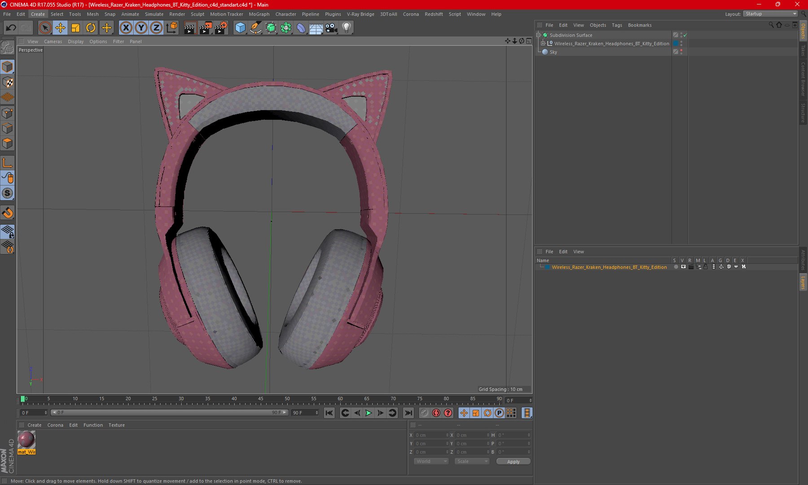808x485 pixels.
Task: Click Render View clapperboard icon
Action: tap(190, 28)
